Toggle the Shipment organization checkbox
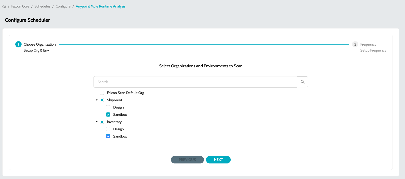 click(102, 100)
